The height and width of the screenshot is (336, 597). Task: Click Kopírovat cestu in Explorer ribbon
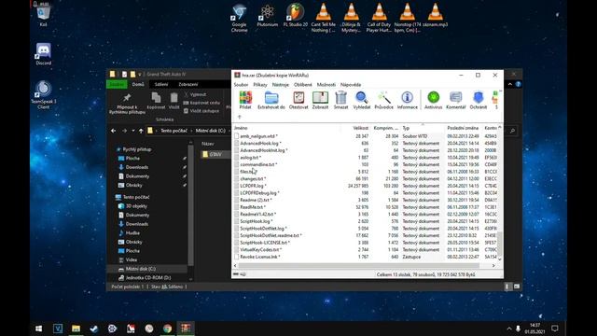pos(201,103)
